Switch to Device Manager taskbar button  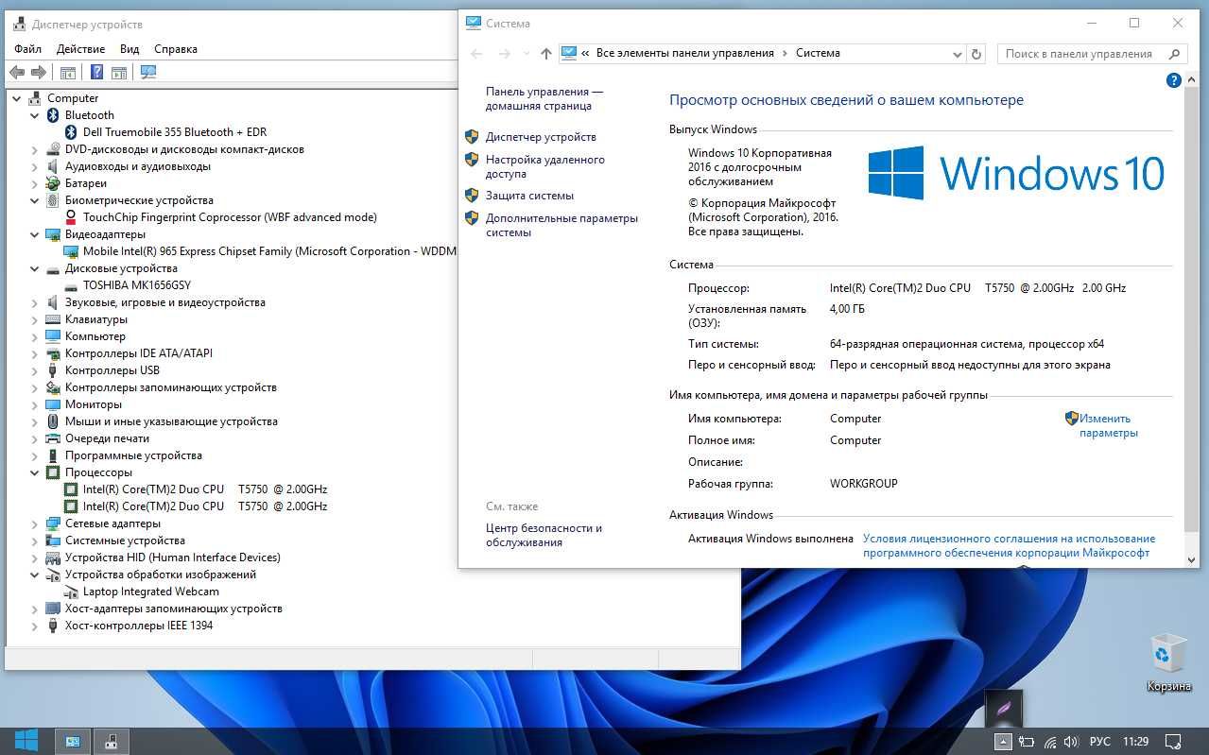(x=111, y=742)
